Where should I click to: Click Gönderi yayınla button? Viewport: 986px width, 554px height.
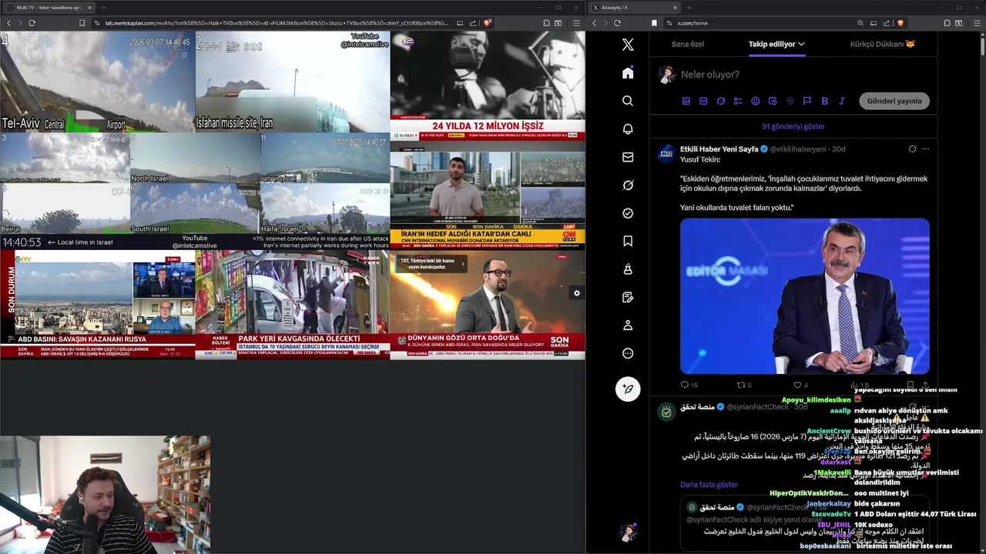pyautogui.click(x=894, y=101)
